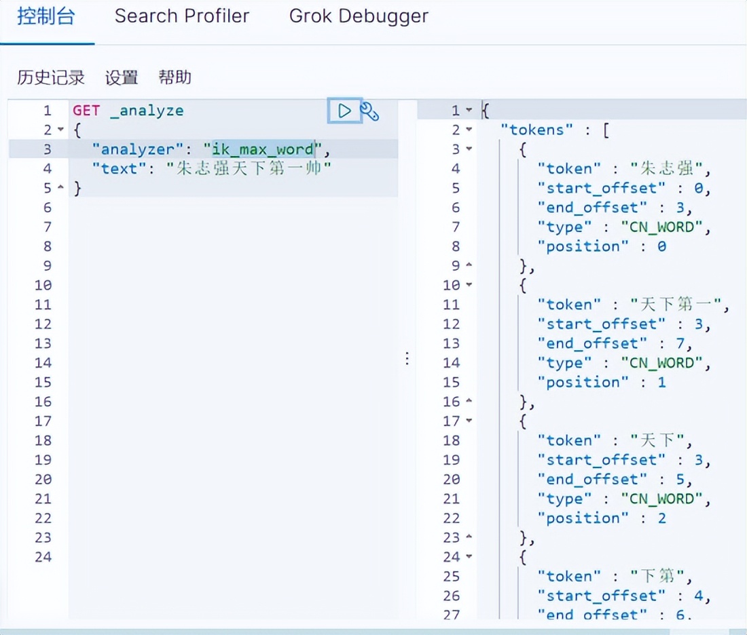Click fold marker at output line 23
Screen dimensions: 747x635
click(x=469, y=537)
